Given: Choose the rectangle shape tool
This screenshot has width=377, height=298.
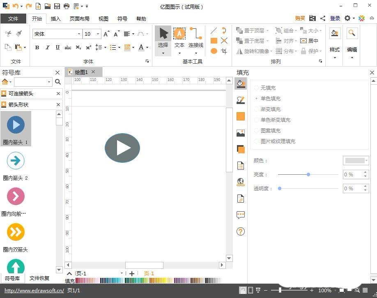Looking at the screenshot, I should (x=214, y=41).
